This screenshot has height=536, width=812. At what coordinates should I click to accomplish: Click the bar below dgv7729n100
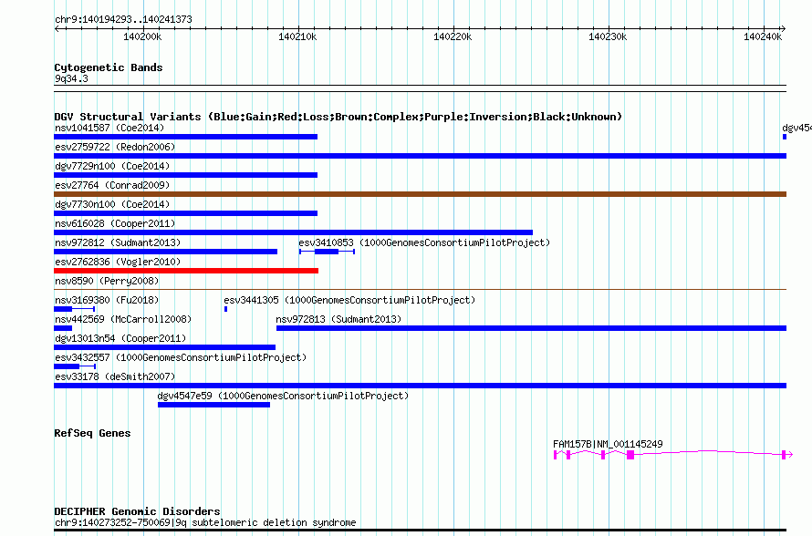point(185,175)
